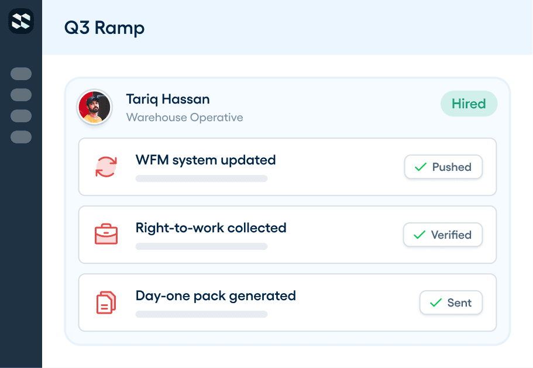Image resolution: width=533 pixels, height=368 pixels.
Task: Click the Pushed status button
Action: [443, 167]
